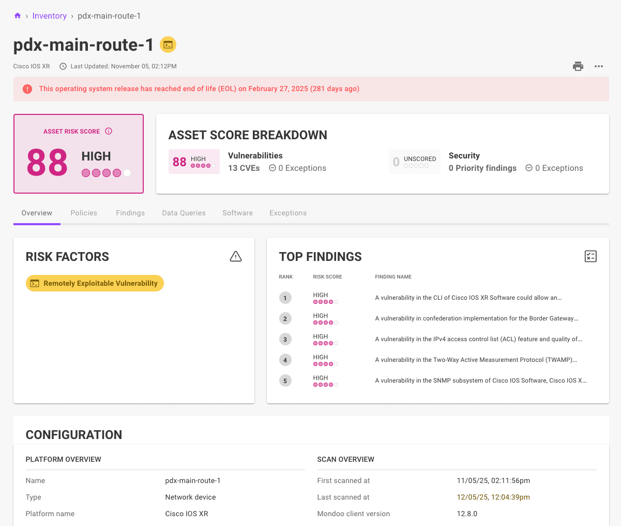Switch to the Policies tab
Image resolution: width=621 pixels, height=526 pixels.
pos(84,213)
